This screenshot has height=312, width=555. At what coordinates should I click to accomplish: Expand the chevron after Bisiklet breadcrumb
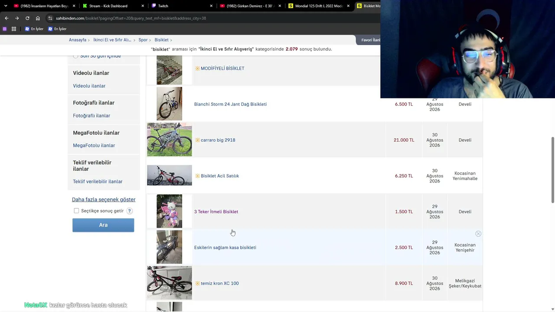[171, 40]
